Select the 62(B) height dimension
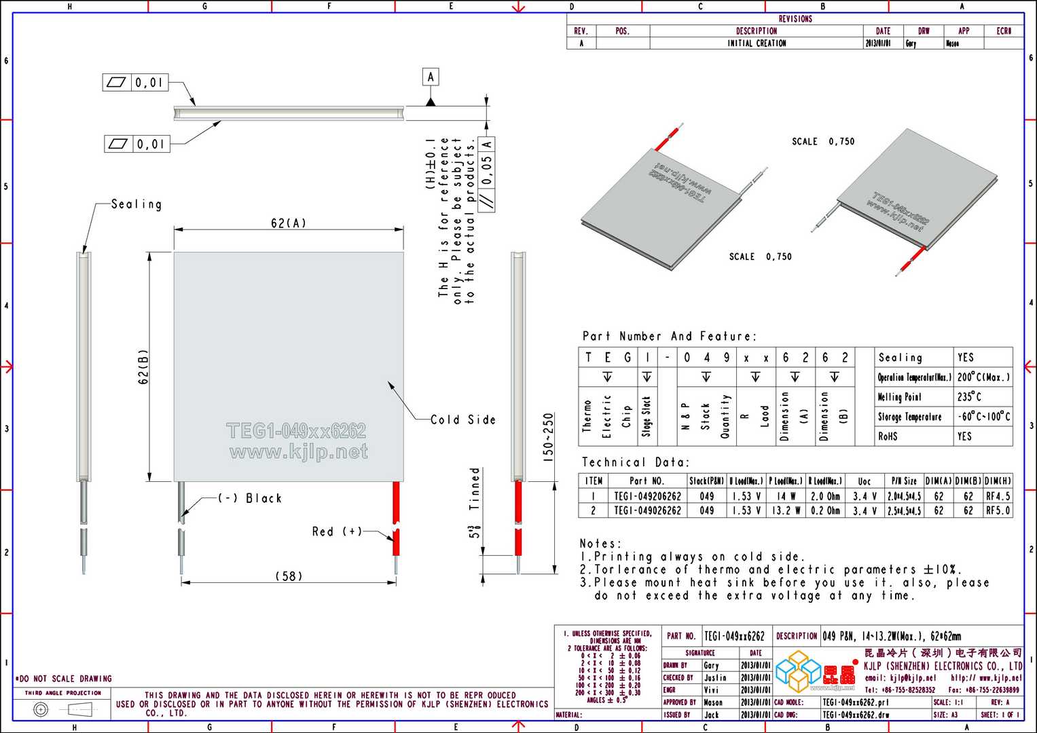 [x=143, y=367]
